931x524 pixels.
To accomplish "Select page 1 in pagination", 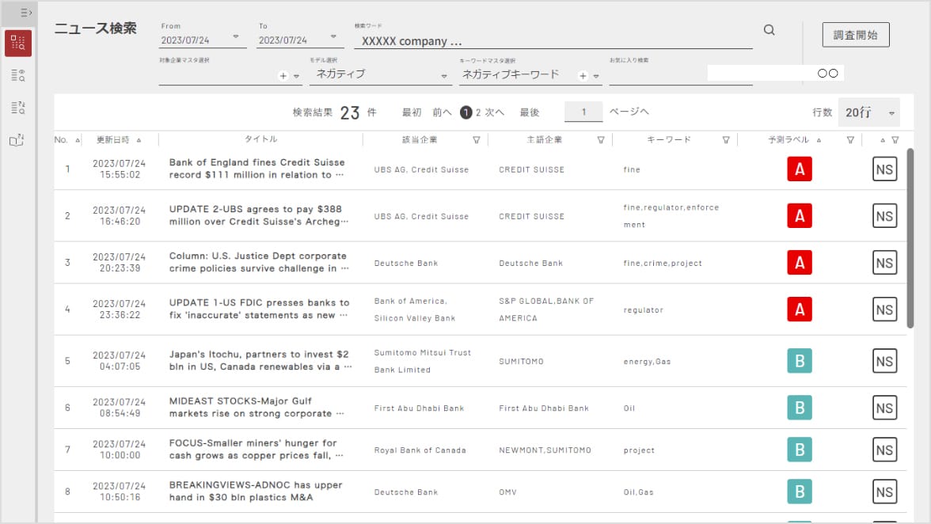I will [466, 112].
